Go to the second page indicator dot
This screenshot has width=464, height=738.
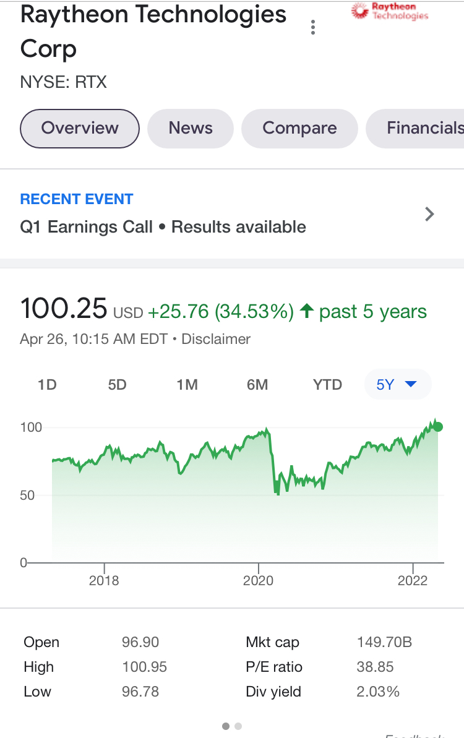[239, 726]
